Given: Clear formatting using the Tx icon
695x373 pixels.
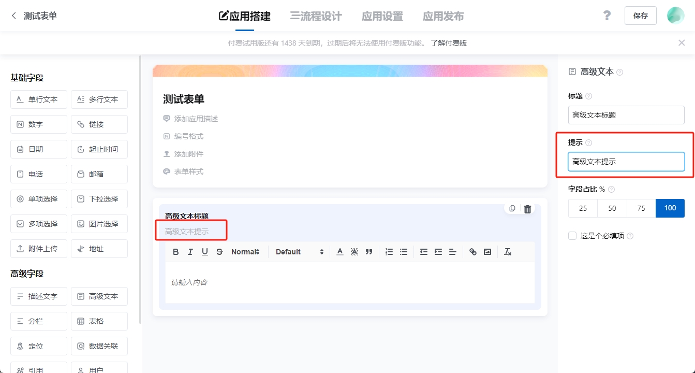Looking at the screenshot, I should [508, 252].
